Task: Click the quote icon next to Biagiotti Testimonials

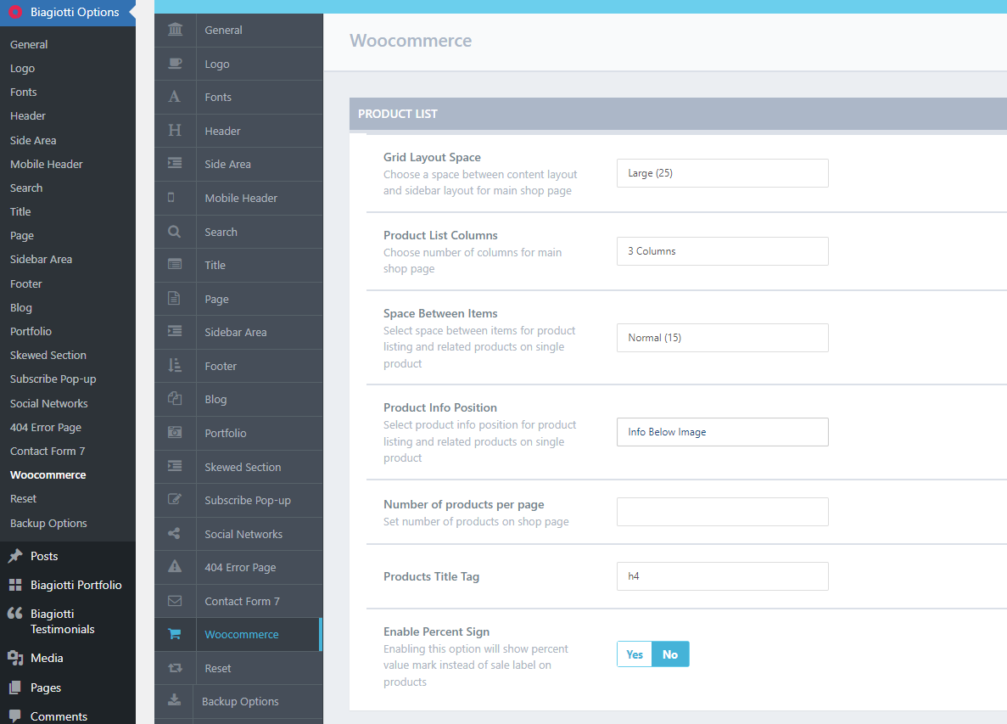Action: pyautogui.click(x=15, y=614)
